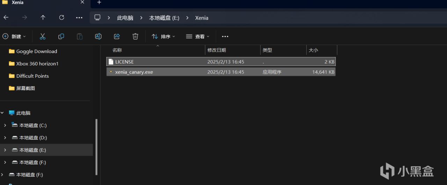Expand chevron after 本地磁盘 (E:) in address bar
Screen dimensions: 447x185
point(188,18)
